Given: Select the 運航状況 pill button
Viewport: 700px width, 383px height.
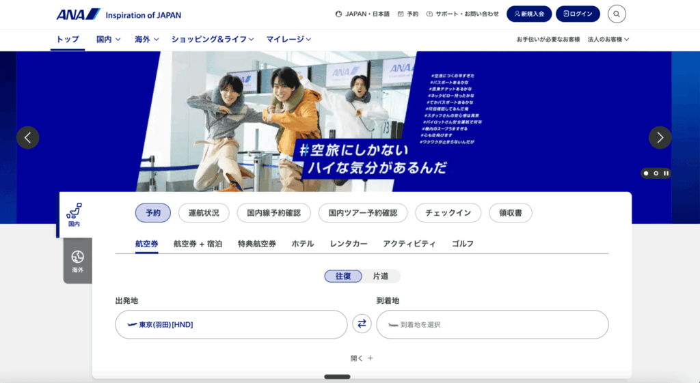Looking at the screenshot, I should pyautogui.click(x=204, y=213).
